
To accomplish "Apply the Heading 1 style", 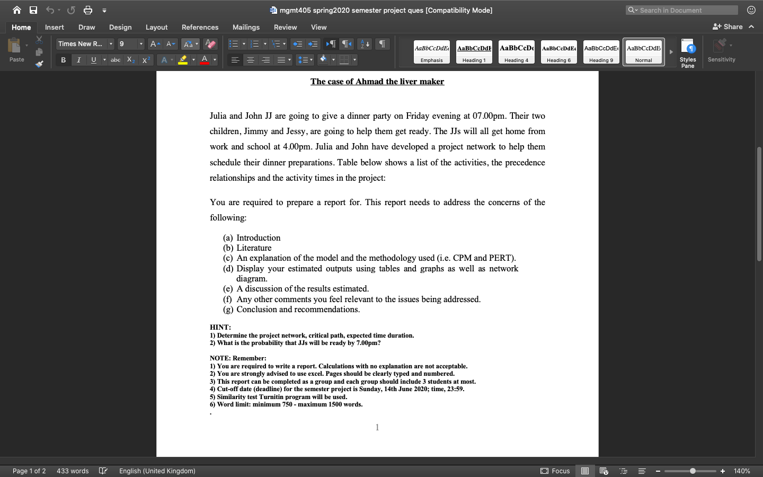I will (474, 51).
